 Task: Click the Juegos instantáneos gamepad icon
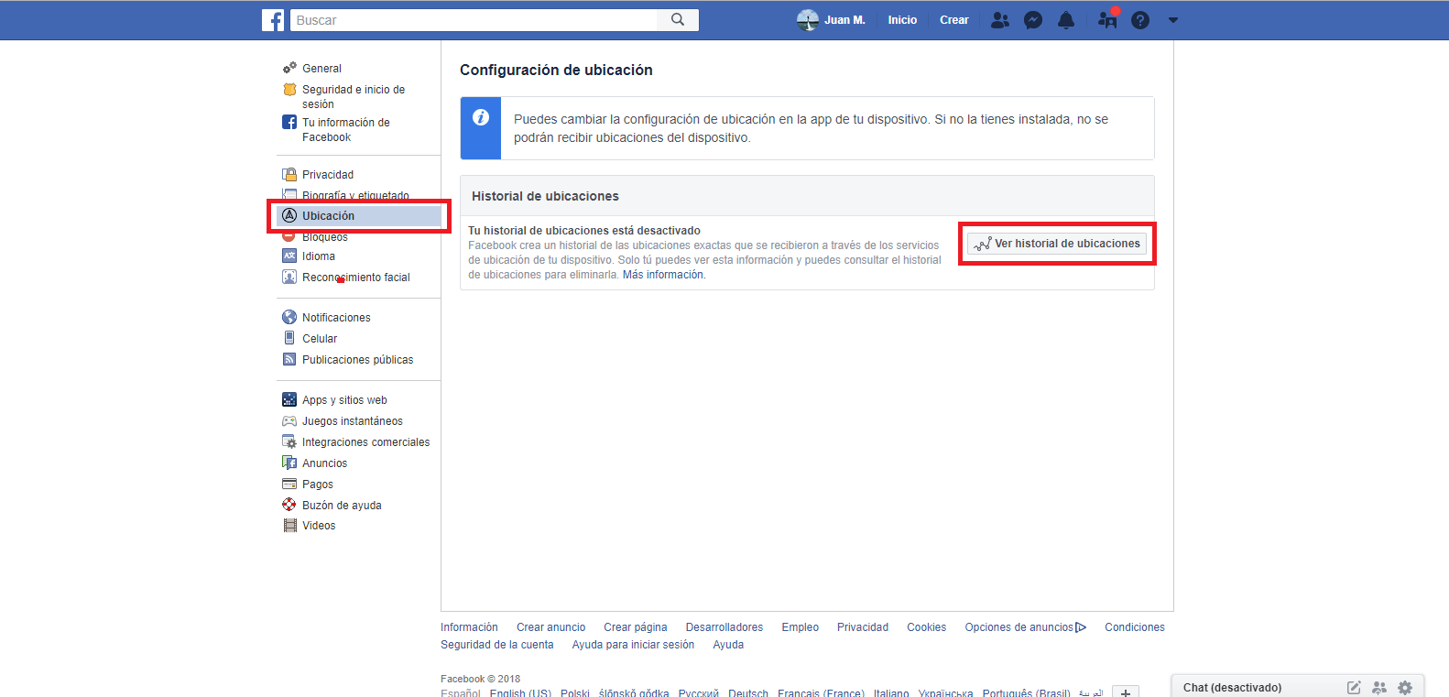(289, 421)
